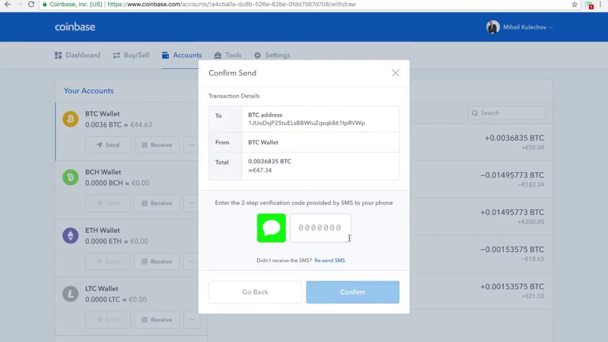Bookmark the page with the star icon
The width and height of the screenshot is (608, 342).
pos(575,4)
